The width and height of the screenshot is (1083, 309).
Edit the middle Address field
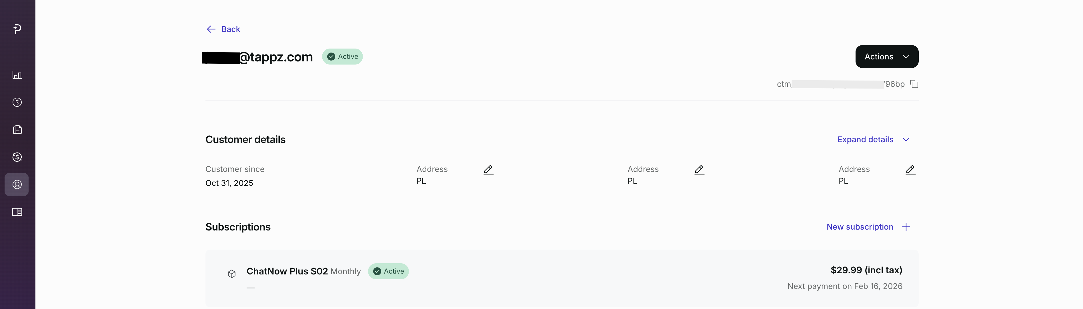(699, 170)
